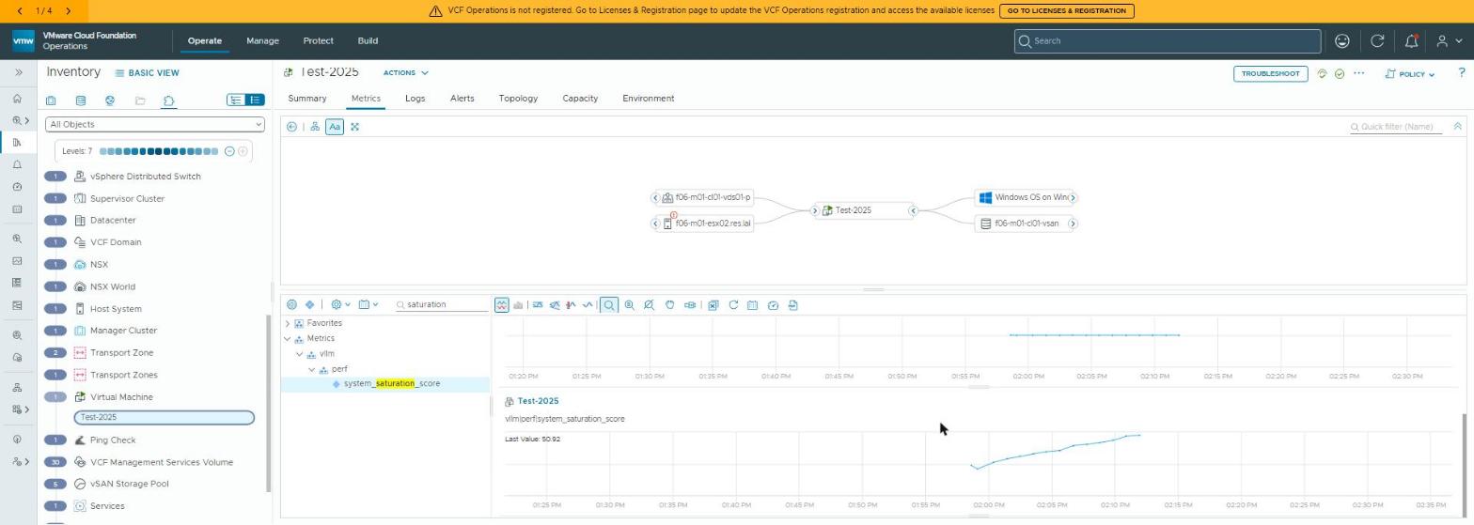Refresh using the header refresh icon
Viewport: 1474px width, 525px height.
(1377, 41)
